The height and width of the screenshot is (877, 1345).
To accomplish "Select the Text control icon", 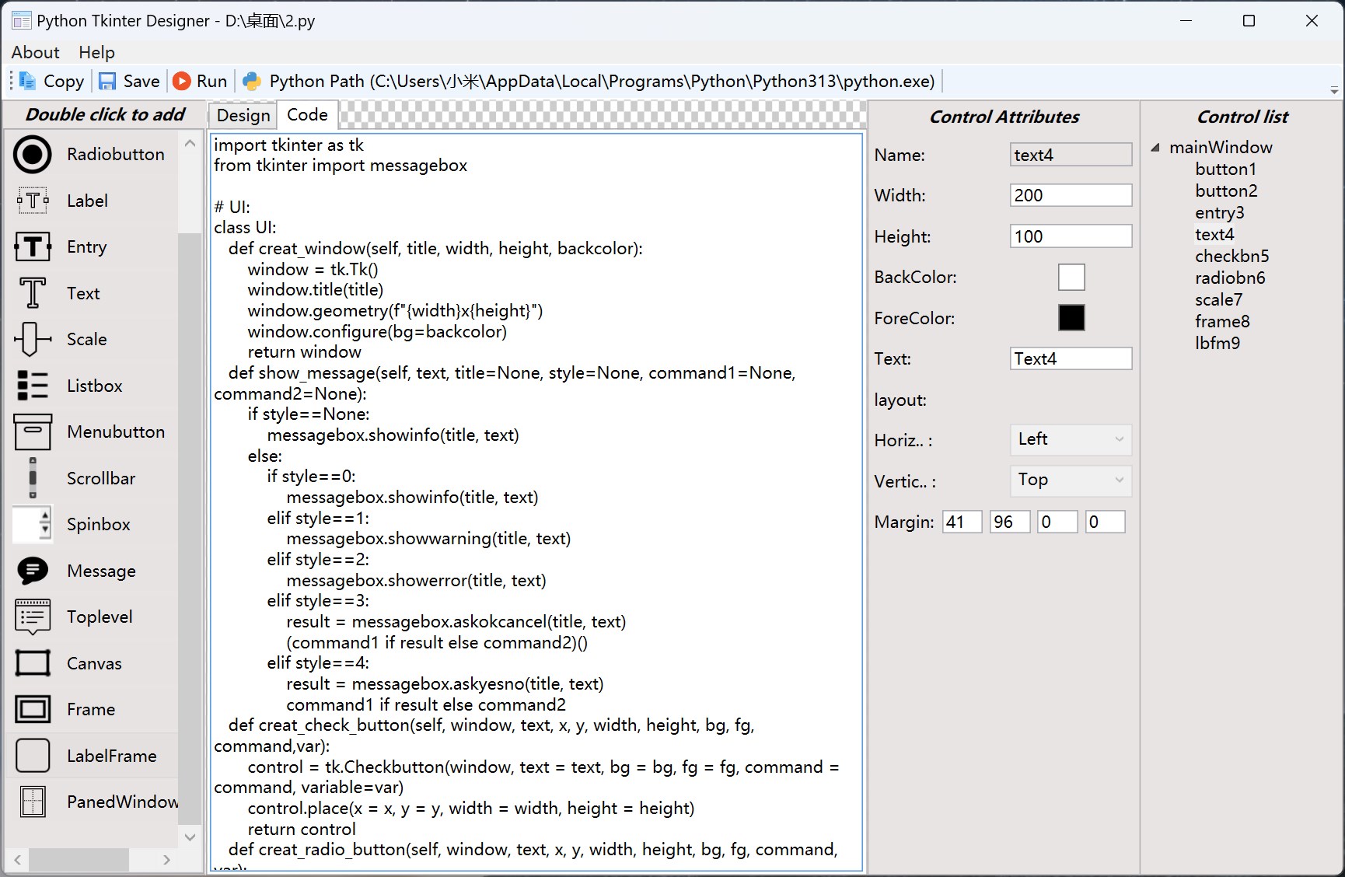I will (x=33, y=293).
